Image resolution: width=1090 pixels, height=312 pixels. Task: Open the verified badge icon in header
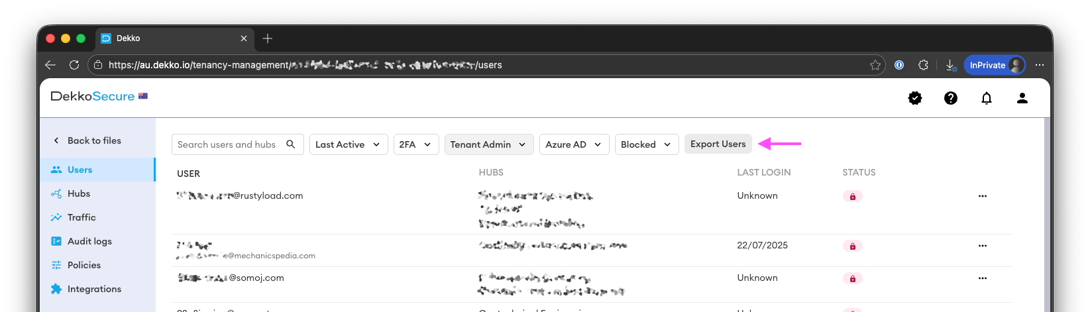915,98
